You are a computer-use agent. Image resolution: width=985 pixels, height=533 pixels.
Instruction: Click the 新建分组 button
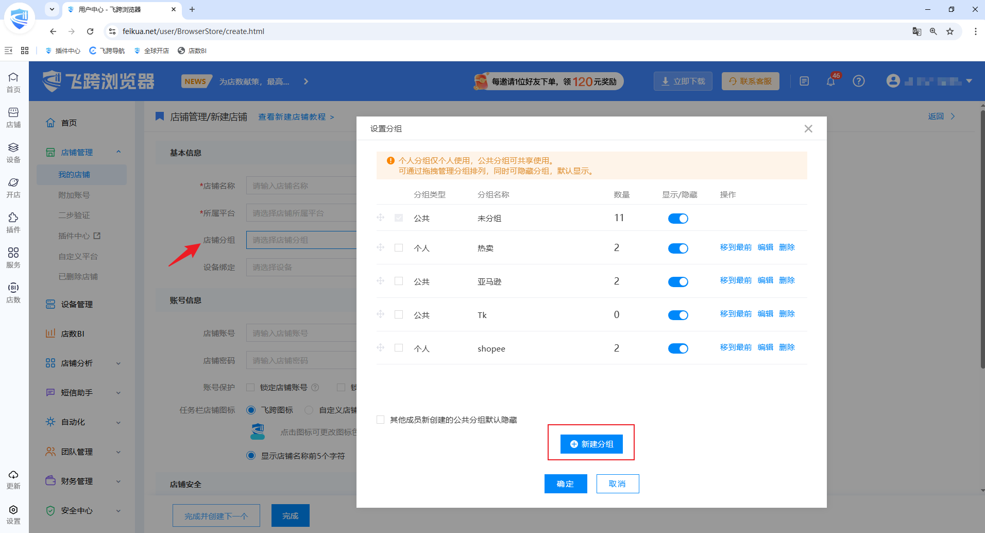coord(591,444)
